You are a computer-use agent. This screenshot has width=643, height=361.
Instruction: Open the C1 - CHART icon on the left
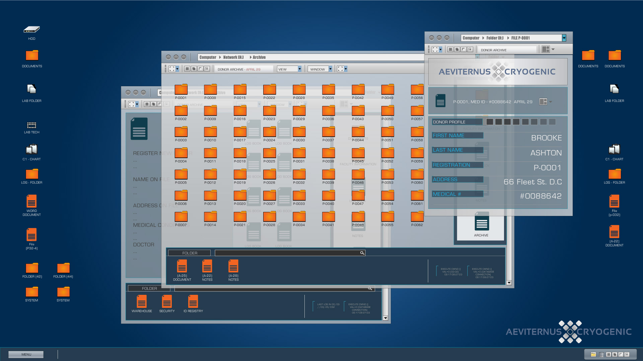point(31,149)
